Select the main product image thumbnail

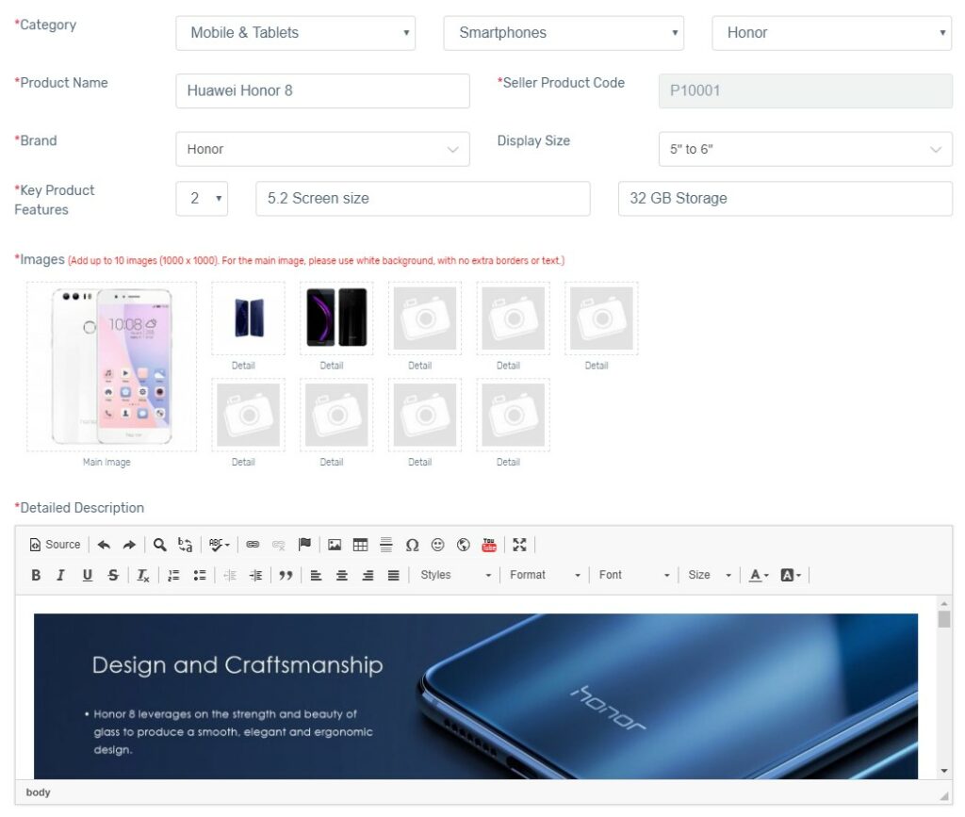click(x=111, y=367)
